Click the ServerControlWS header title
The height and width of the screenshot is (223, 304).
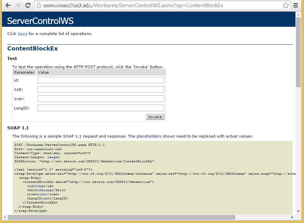40,21
